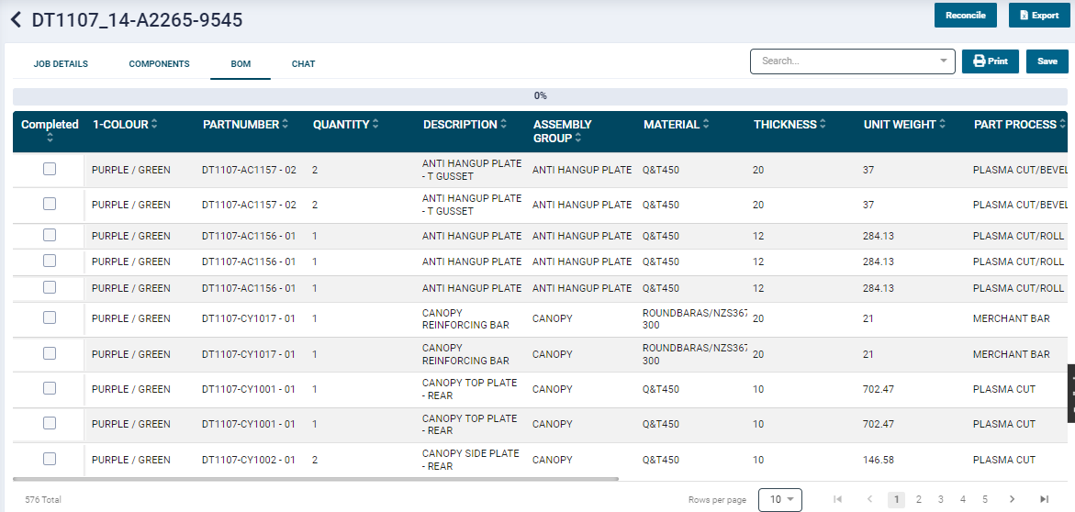Sort by the UNIT WEIGHT column icon

(943, 125)
